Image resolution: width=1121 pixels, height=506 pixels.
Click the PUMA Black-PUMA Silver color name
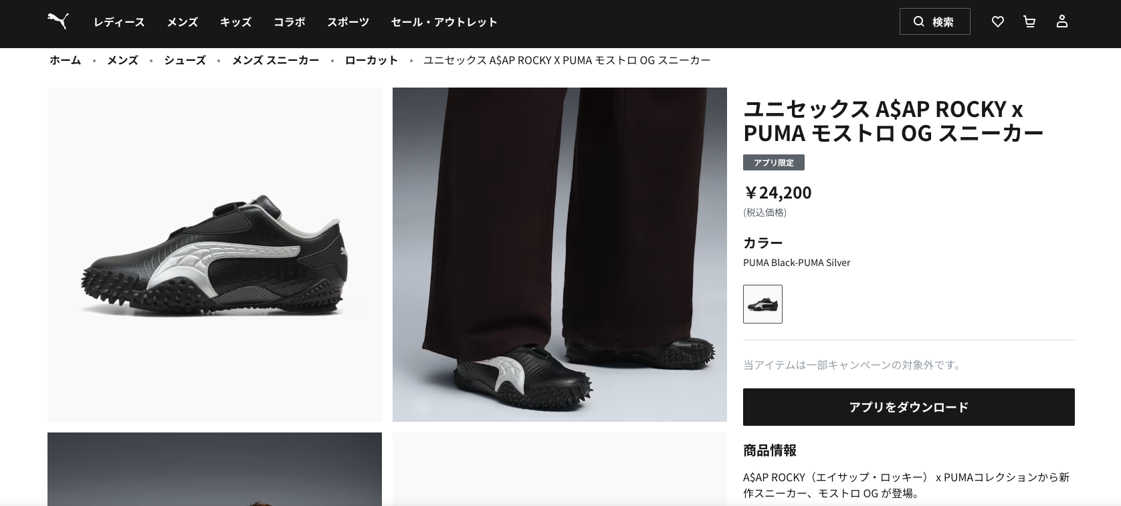(x=797, y=263)
